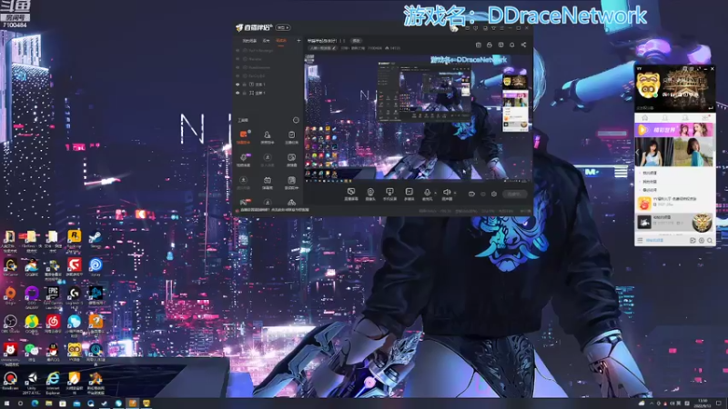Click the blue link text at YY window bottom
This screenshot has height=409, width=728.
tap(654, 240)
